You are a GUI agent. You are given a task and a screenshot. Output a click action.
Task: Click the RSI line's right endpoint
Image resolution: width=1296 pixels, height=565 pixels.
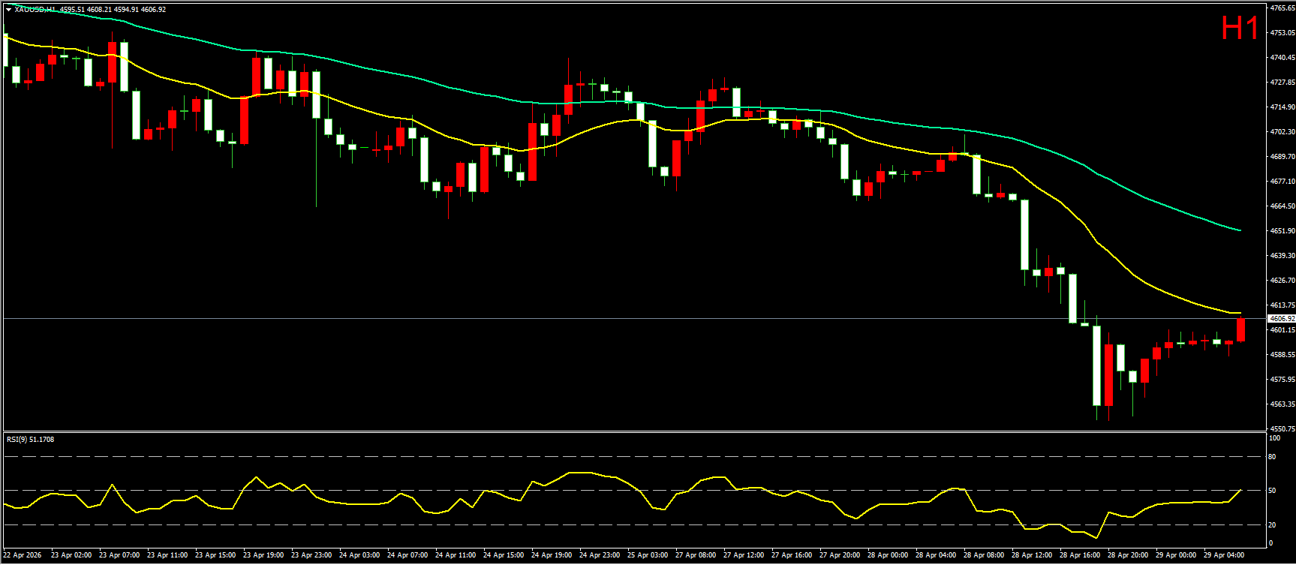coord(1240,490)
